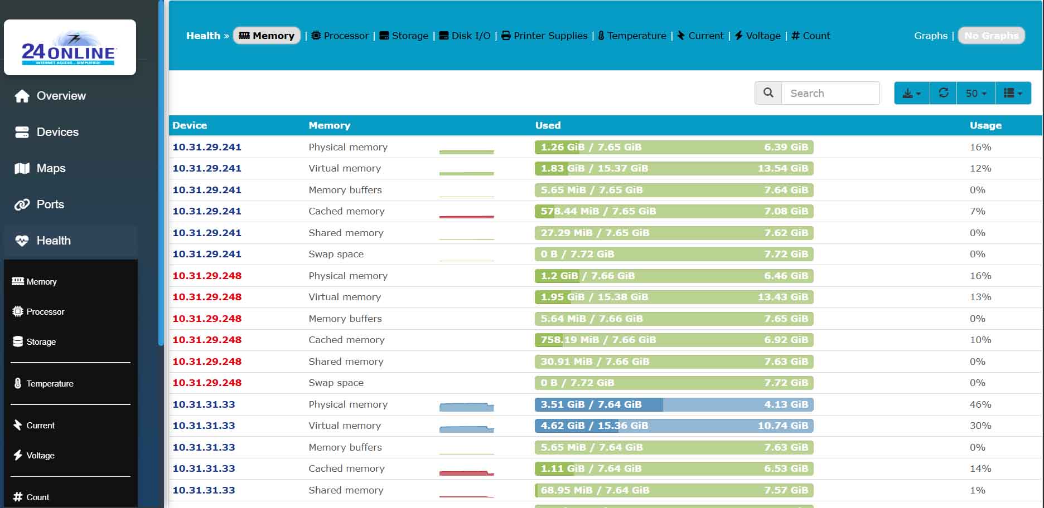Screen dimensions: 1044x508
Task: Sort by the Used column header
Action: 548,125
